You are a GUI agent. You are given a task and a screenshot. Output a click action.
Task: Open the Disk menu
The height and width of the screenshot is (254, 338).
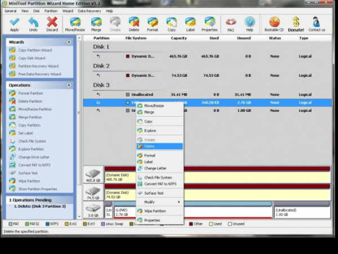(36, 11)
